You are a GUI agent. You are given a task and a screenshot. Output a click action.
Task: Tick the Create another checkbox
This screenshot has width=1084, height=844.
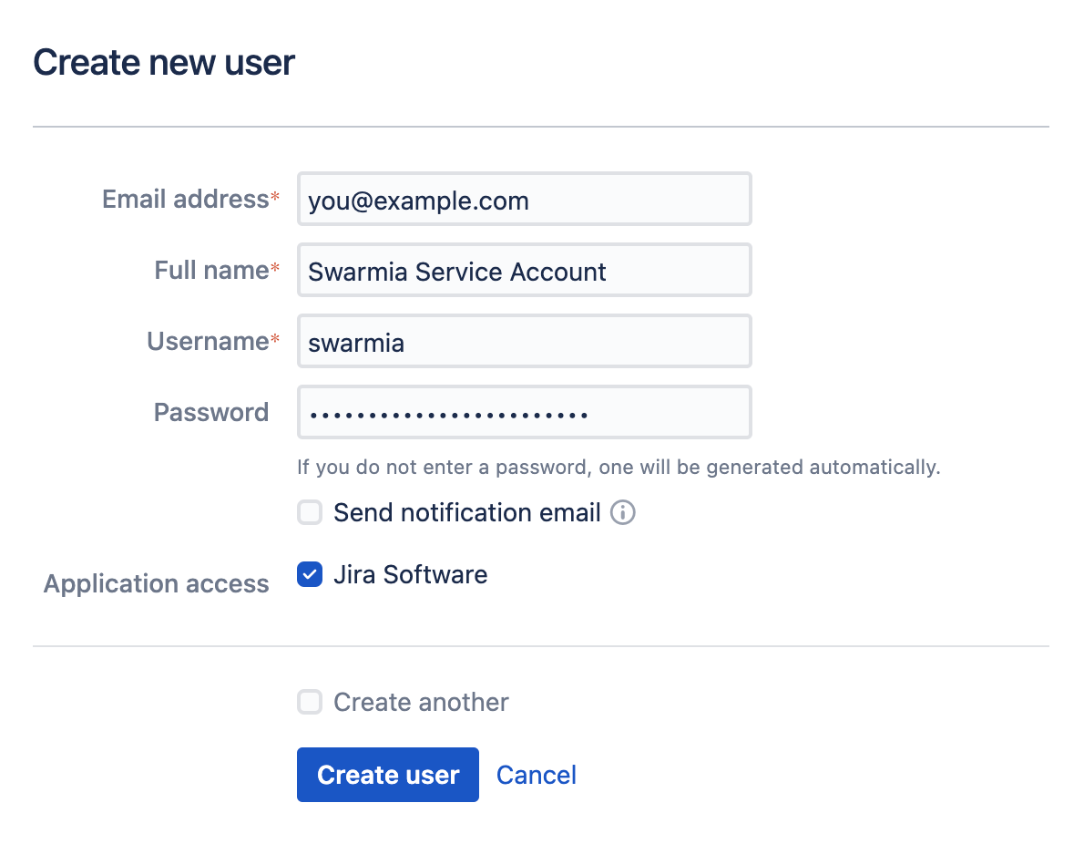point(310,702)
